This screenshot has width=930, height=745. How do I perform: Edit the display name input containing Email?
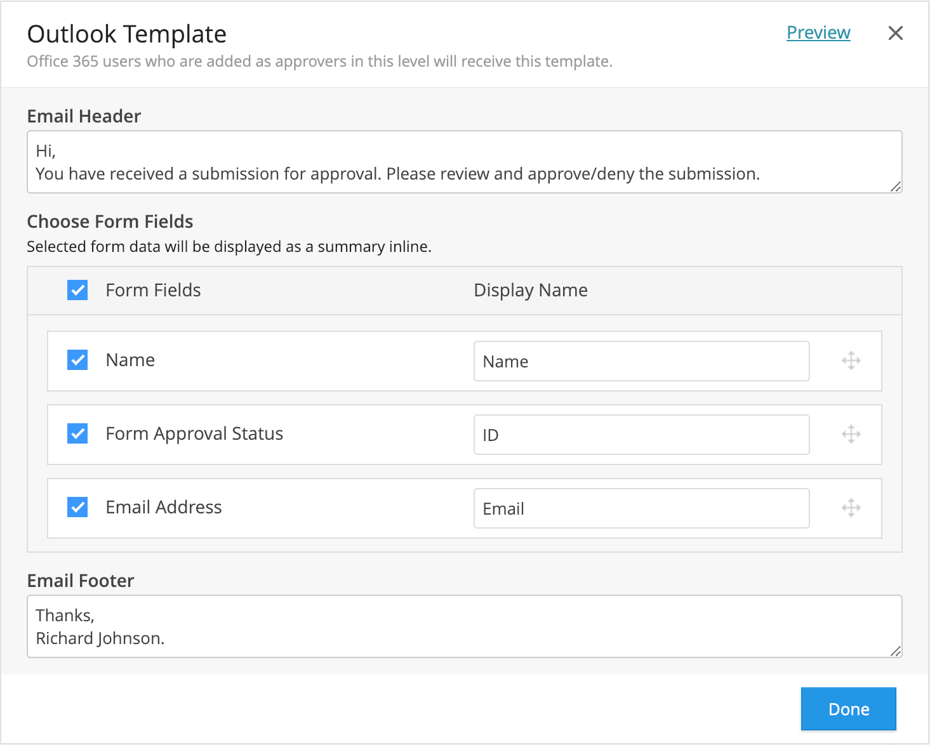(641, 508)
